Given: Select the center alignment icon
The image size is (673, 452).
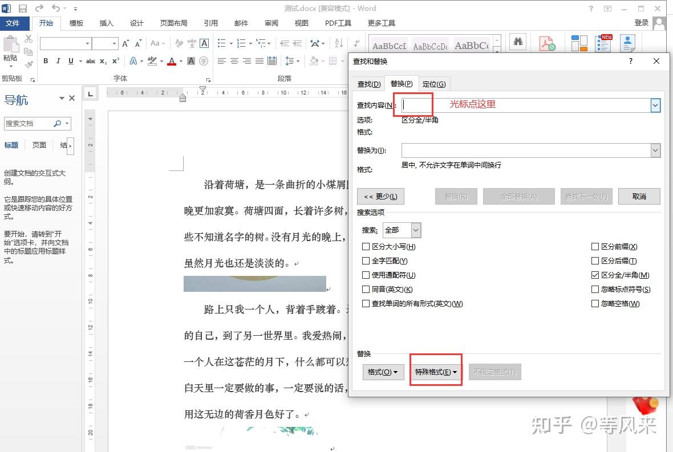Looking at the screenshot, I should (234, 61).
